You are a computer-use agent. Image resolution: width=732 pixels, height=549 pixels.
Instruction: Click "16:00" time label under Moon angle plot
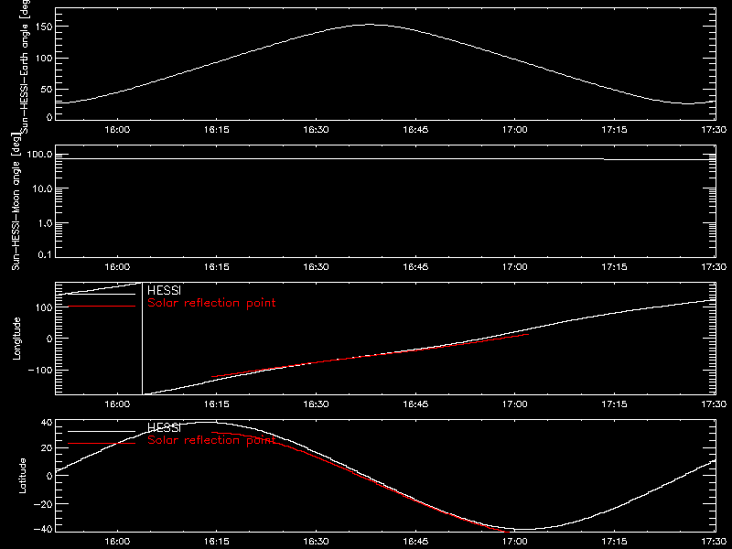point(117,267)
